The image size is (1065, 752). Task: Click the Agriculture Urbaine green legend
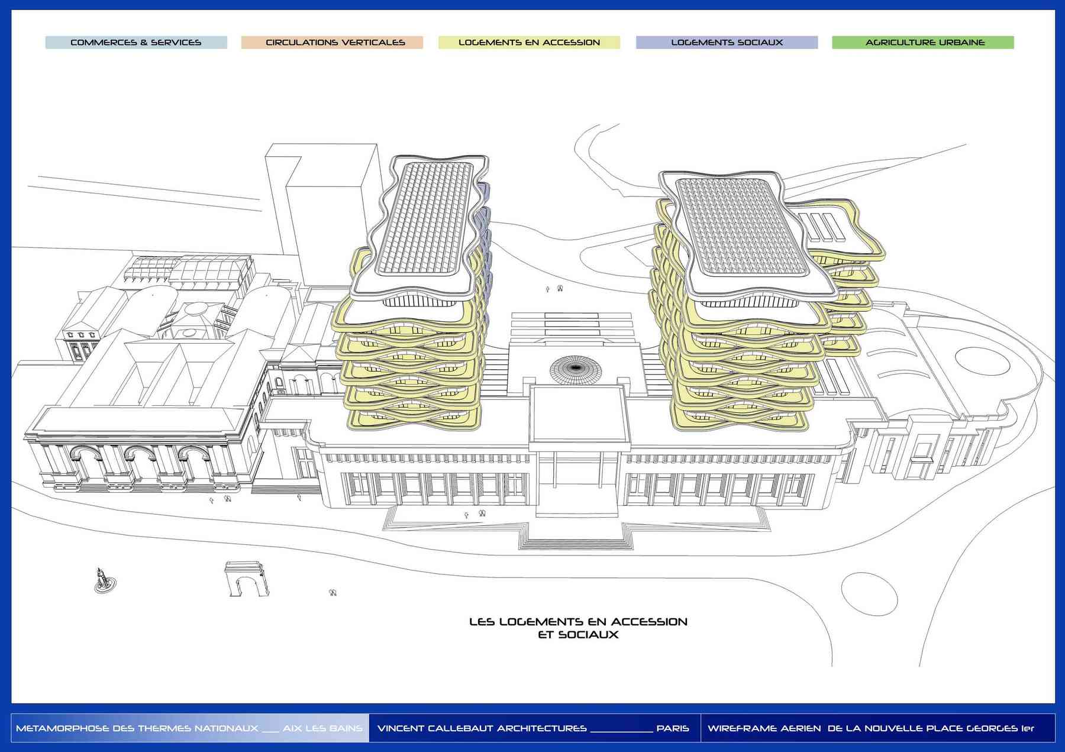click(924, 43)
